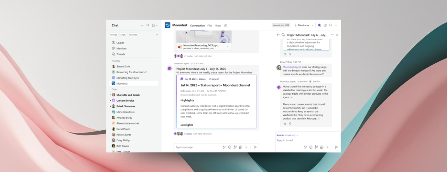Open the Send to thread only dropdown
Screen dimensions: 447x172
pos(288,135)
